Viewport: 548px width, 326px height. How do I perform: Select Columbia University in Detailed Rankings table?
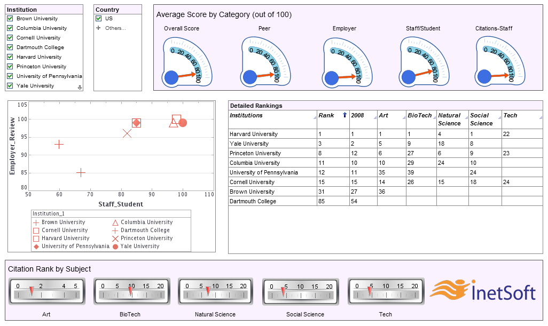(x=386, y=163)
